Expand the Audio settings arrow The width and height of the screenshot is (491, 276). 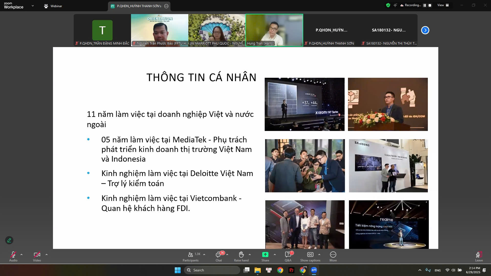[x=21, y=255]
